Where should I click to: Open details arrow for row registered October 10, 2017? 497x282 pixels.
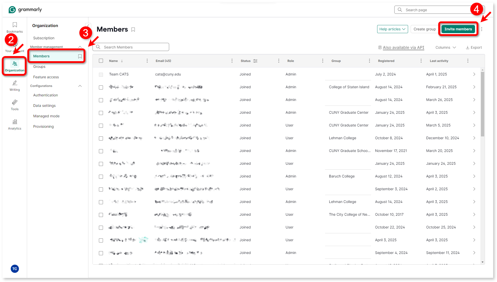coord(474,214)
